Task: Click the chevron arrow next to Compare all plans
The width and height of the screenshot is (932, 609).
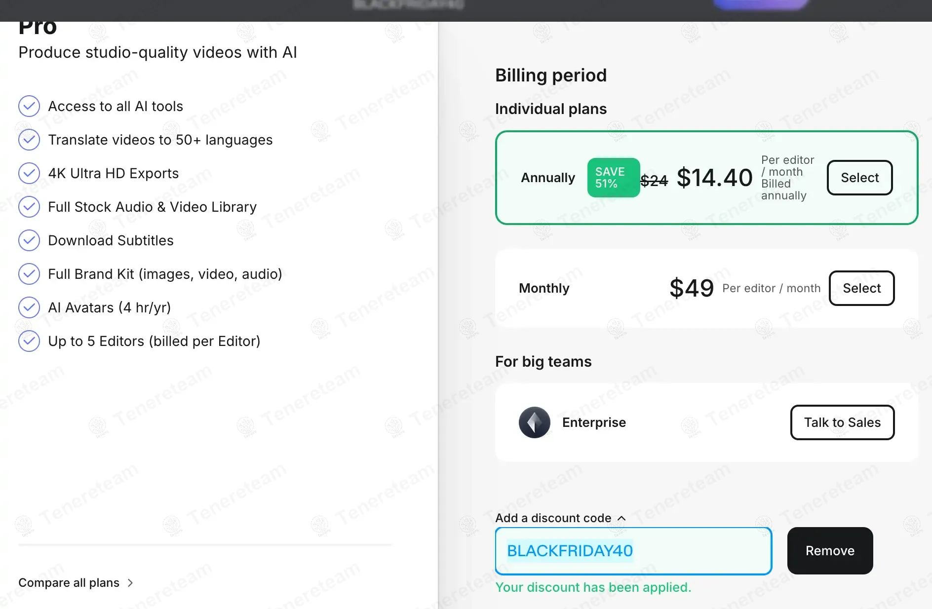Action: 130,583
